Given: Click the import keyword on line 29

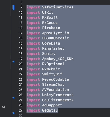Looking at the screenshot, I should tap(33, 110).
